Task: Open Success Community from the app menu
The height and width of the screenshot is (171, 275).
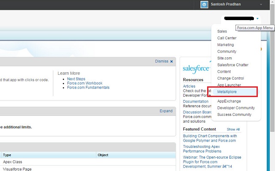Action: coord(234,115)
